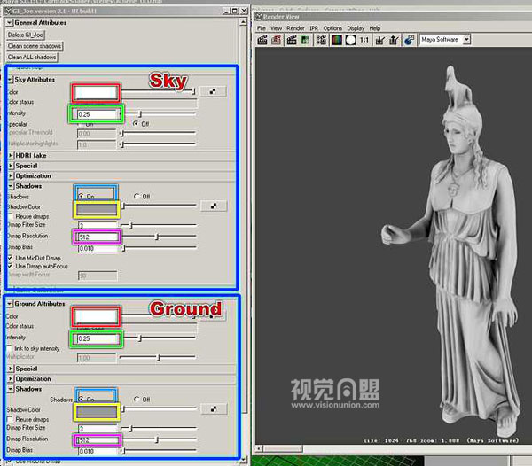This screenshot has width=532, height=466.
Task: Remove the kept image from Render View
Action: click(394, 40)
